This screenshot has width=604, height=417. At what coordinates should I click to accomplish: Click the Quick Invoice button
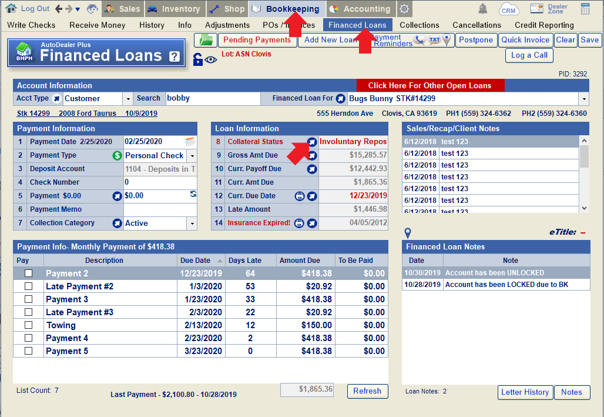click(525, 40)
